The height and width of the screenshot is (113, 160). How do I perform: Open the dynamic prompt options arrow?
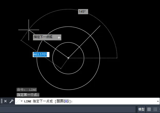[59, 38]
